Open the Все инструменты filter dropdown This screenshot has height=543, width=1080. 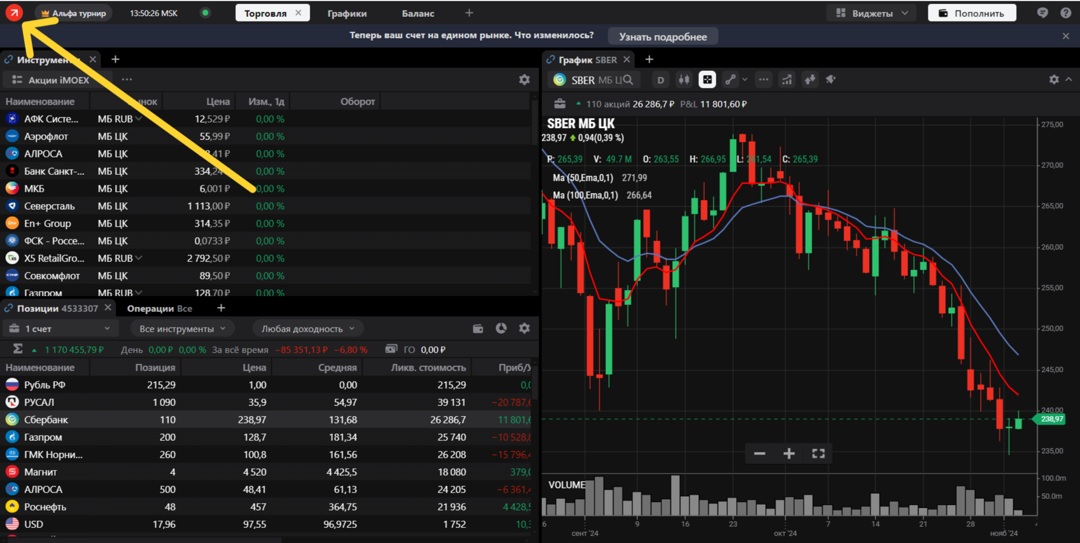click(182, 329)
